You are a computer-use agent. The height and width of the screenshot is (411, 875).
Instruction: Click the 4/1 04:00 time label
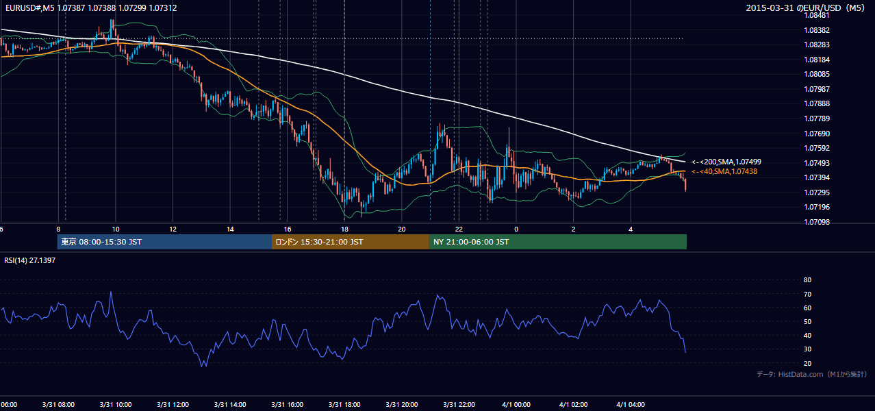631,405
